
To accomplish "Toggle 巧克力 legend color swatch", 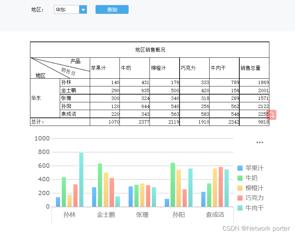I will point(240,198).
